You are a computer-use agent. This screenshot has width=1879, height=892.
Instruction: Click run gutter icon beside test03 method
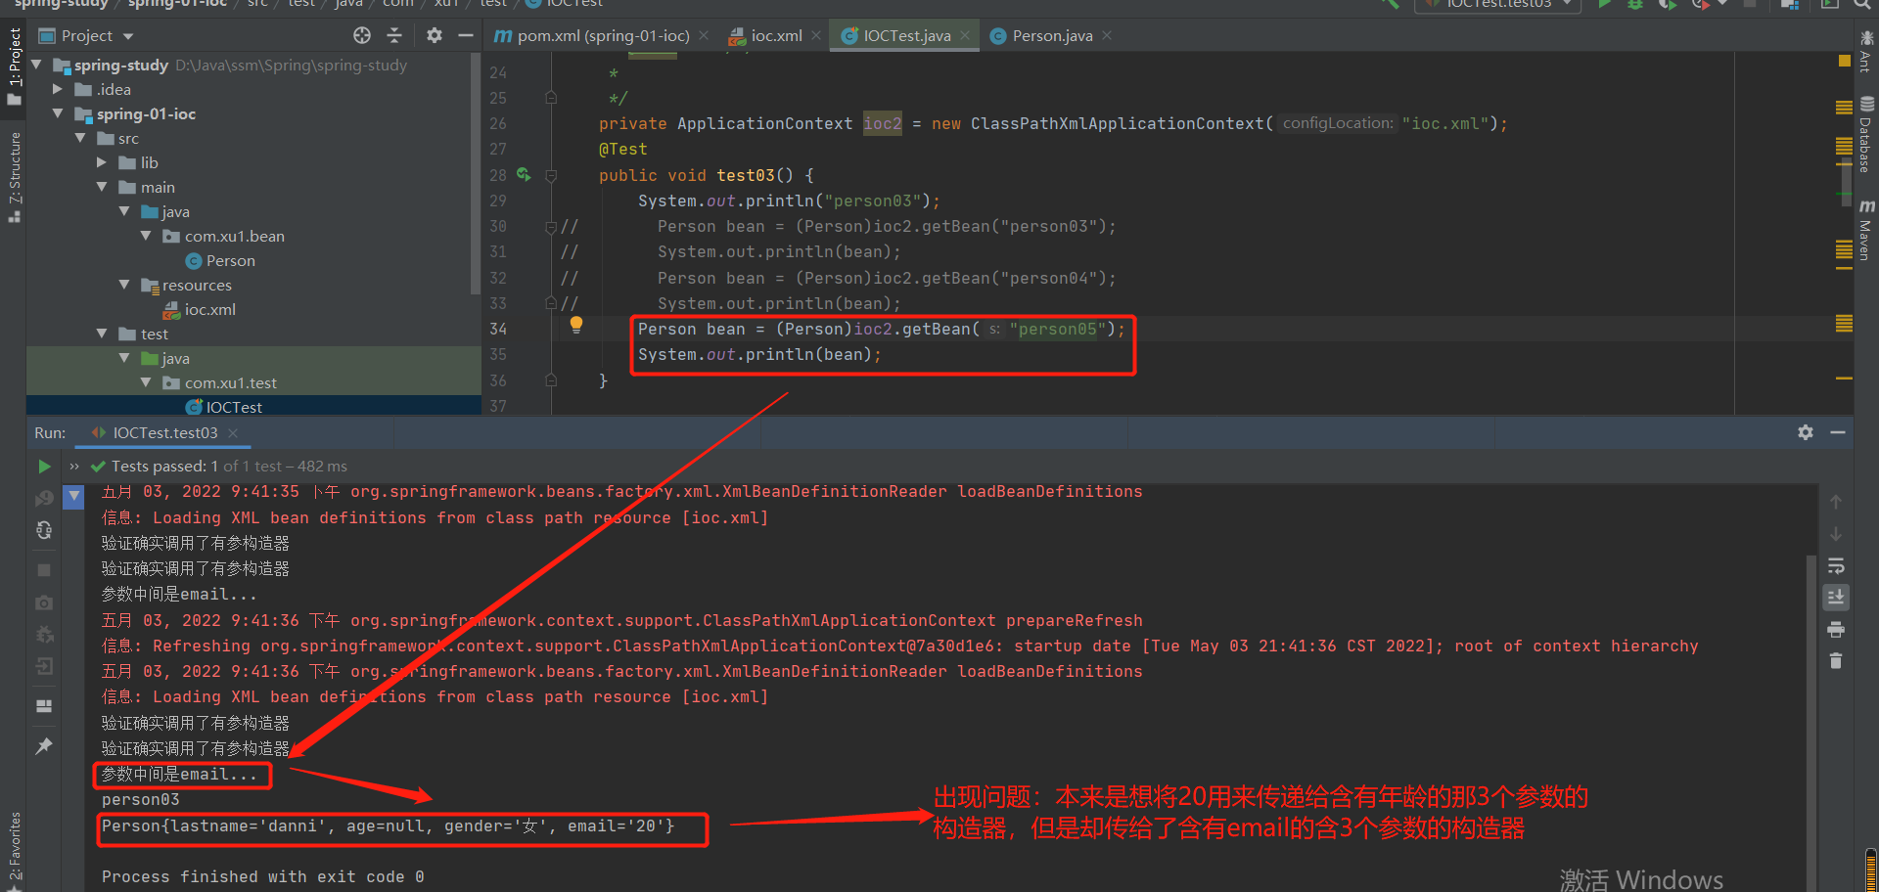click(x=524, y=175)
